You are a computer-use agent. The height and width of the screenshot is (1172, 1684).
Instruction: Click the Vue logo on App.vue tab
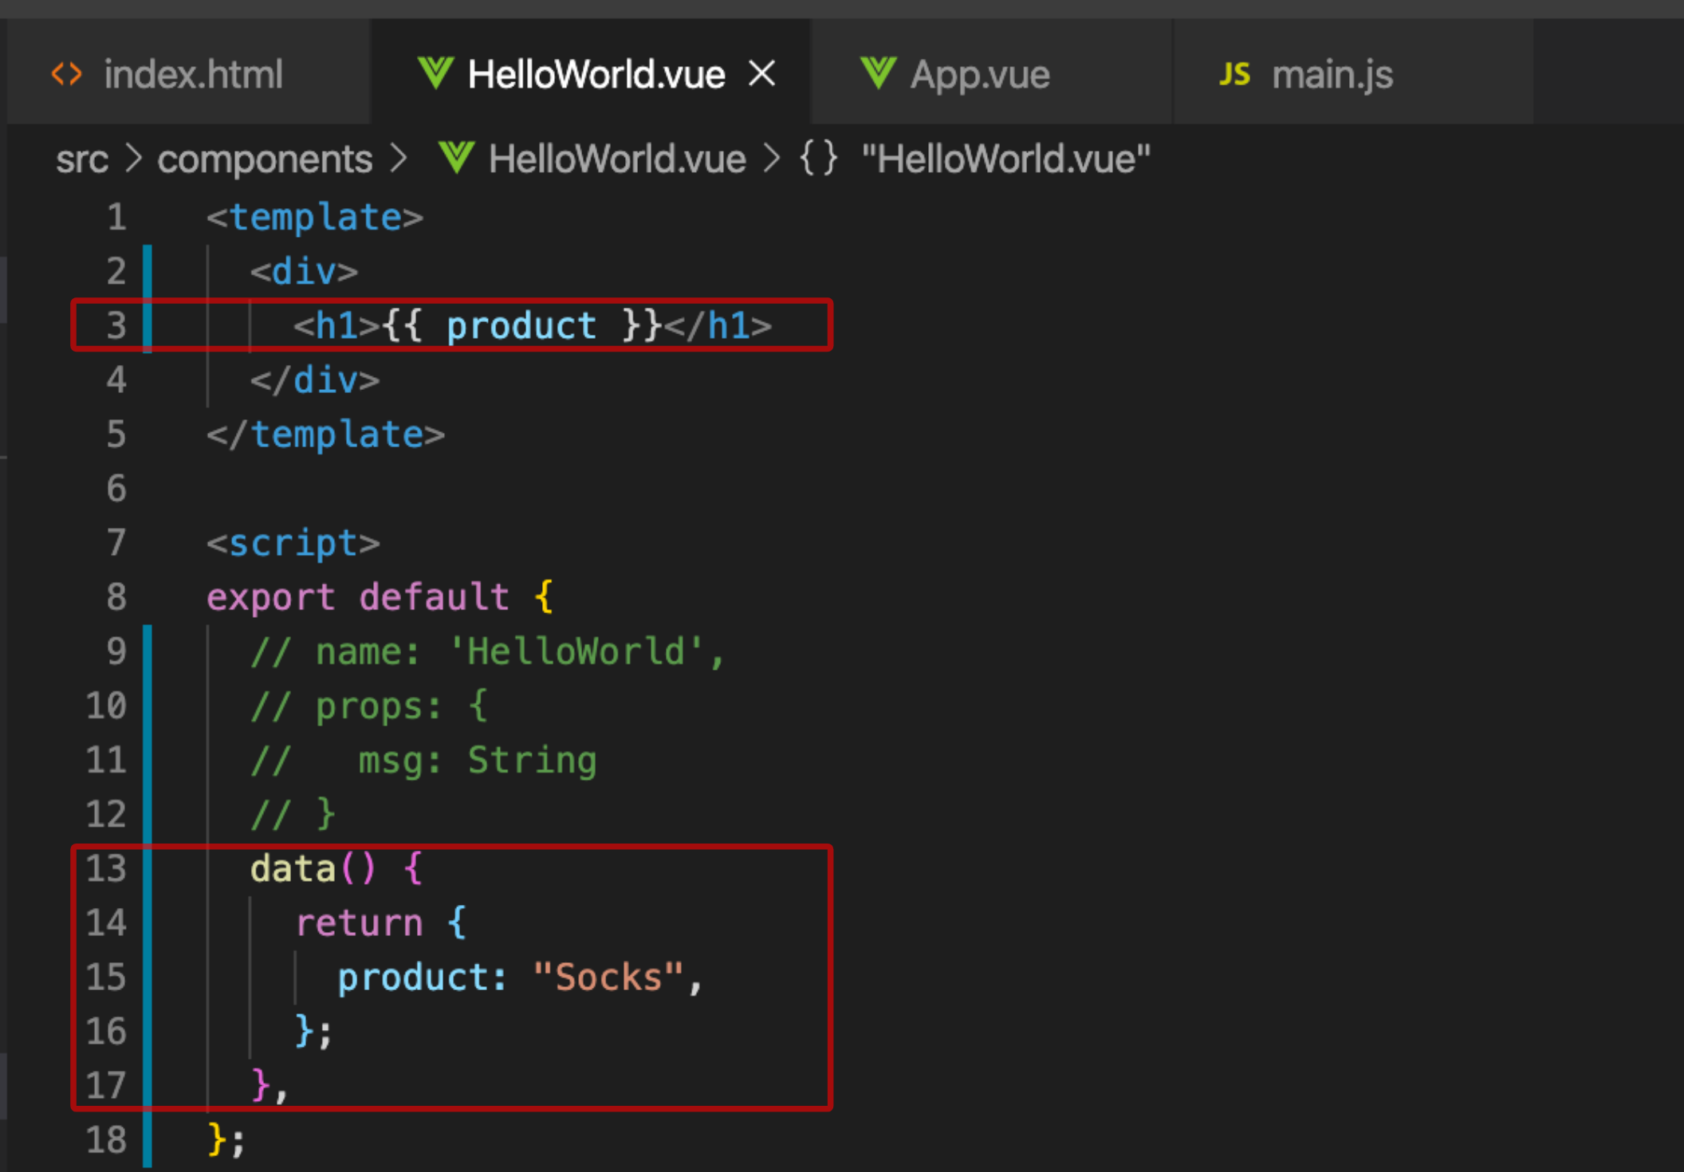[x=879, y=73]
